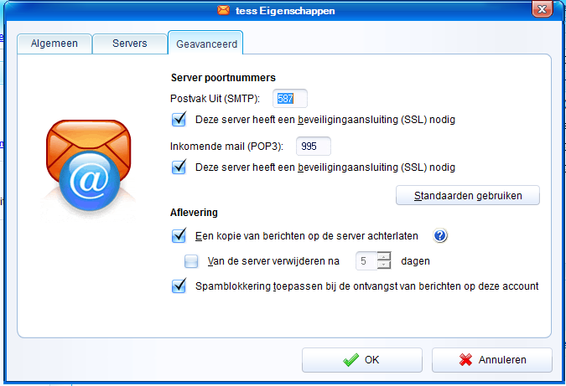Decrease days with the spinner down arrow

tap(384, 265)
